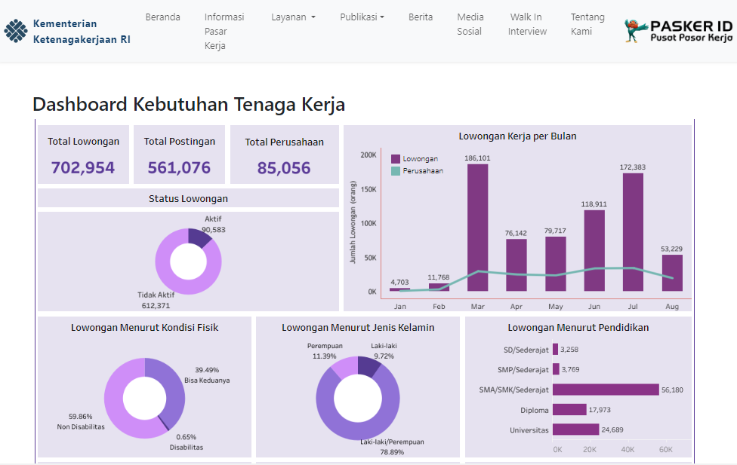Select the April bar showing 76,142

(516, 265)
